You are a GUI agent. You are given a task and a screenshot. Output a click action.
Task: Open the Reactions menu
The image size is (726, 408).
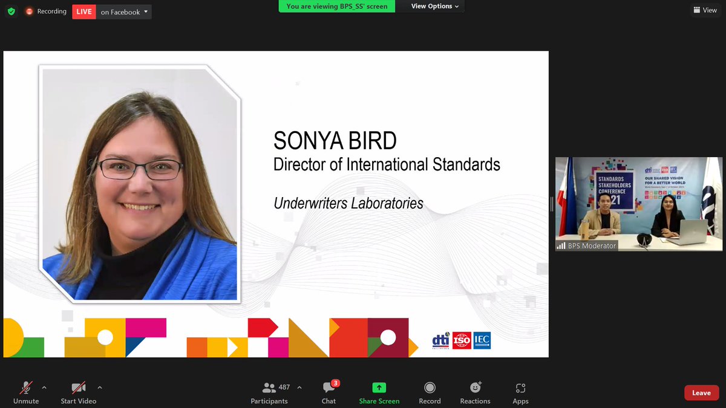point(476,393)
